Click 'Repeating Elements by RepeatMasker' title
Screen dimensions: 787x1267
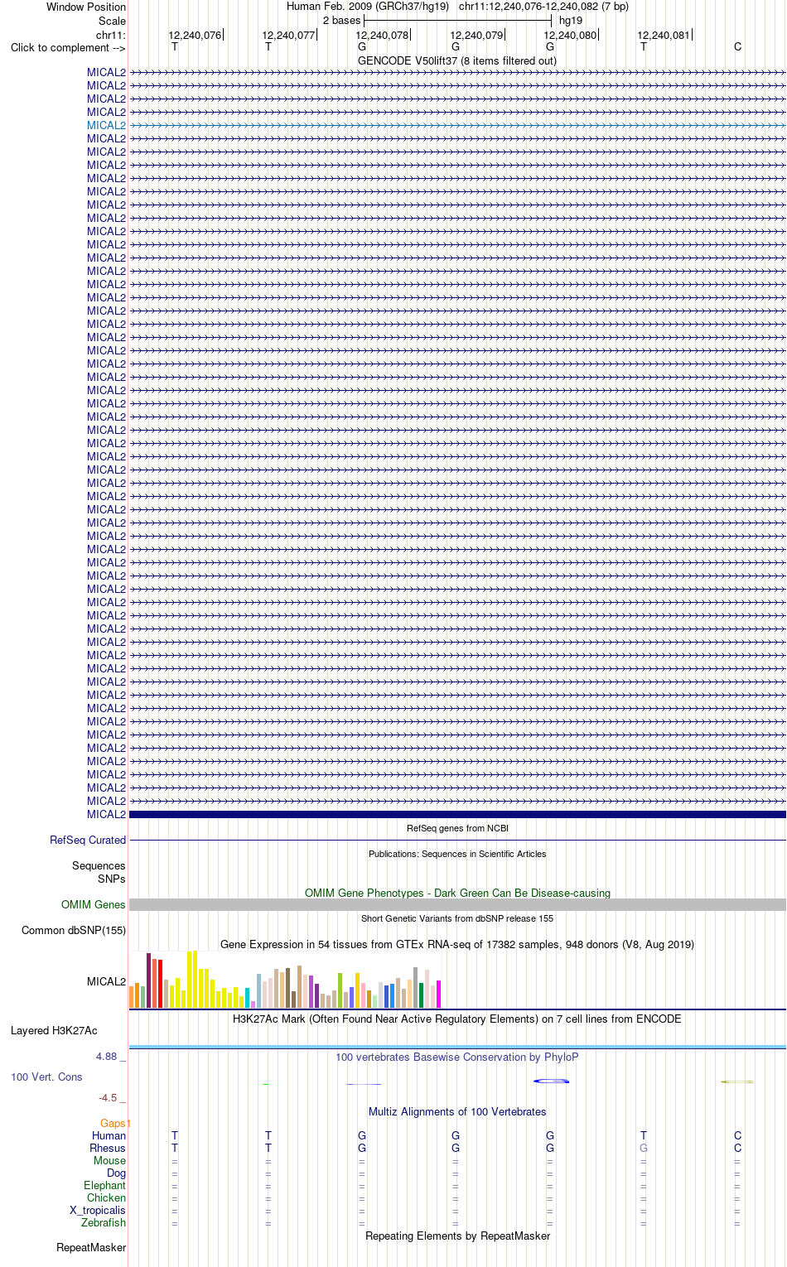point(457,1236)
